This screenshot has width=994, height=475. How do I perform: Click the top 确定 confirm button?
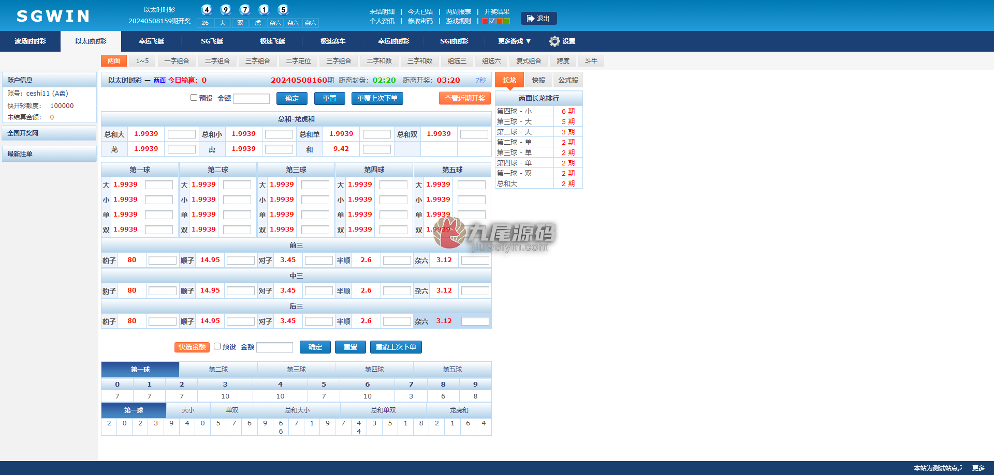coord(292,98)
